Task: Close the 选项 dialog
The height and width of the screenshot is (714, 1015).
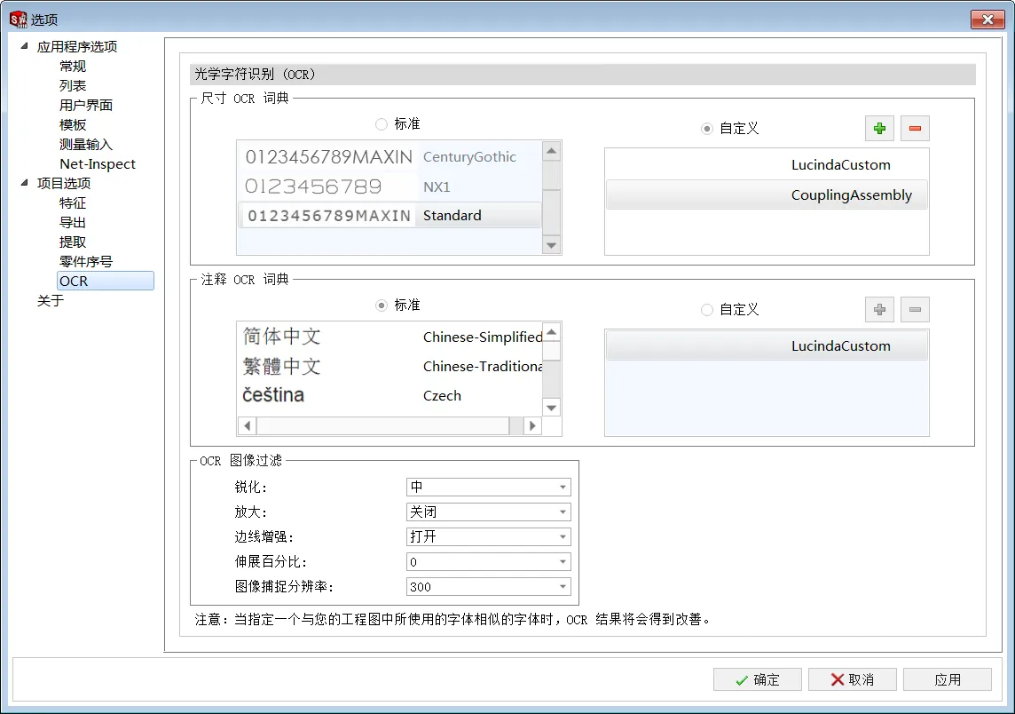Action: pos(987,20)
